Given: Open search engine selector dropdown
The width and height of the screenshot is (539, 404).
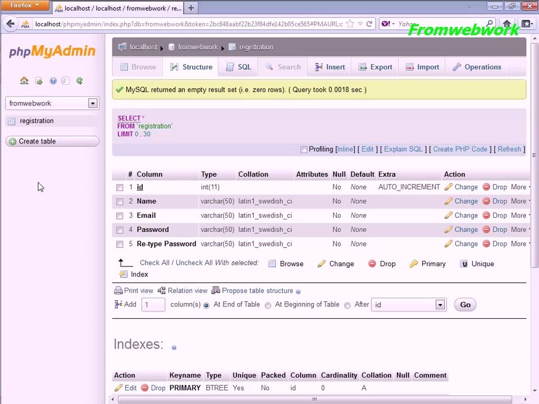Looking at the screenshot, I should pos(389,24).
